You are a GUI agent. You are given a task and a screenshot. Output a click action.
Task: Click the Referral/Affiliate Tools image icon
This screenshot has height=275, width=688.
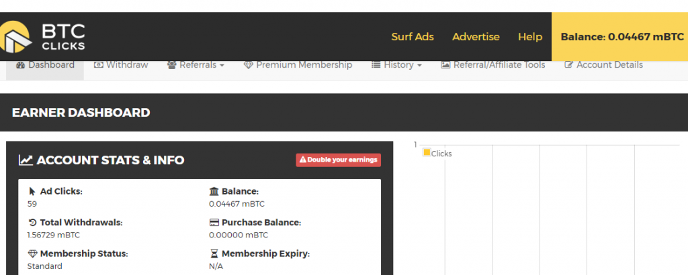point(445,65)
